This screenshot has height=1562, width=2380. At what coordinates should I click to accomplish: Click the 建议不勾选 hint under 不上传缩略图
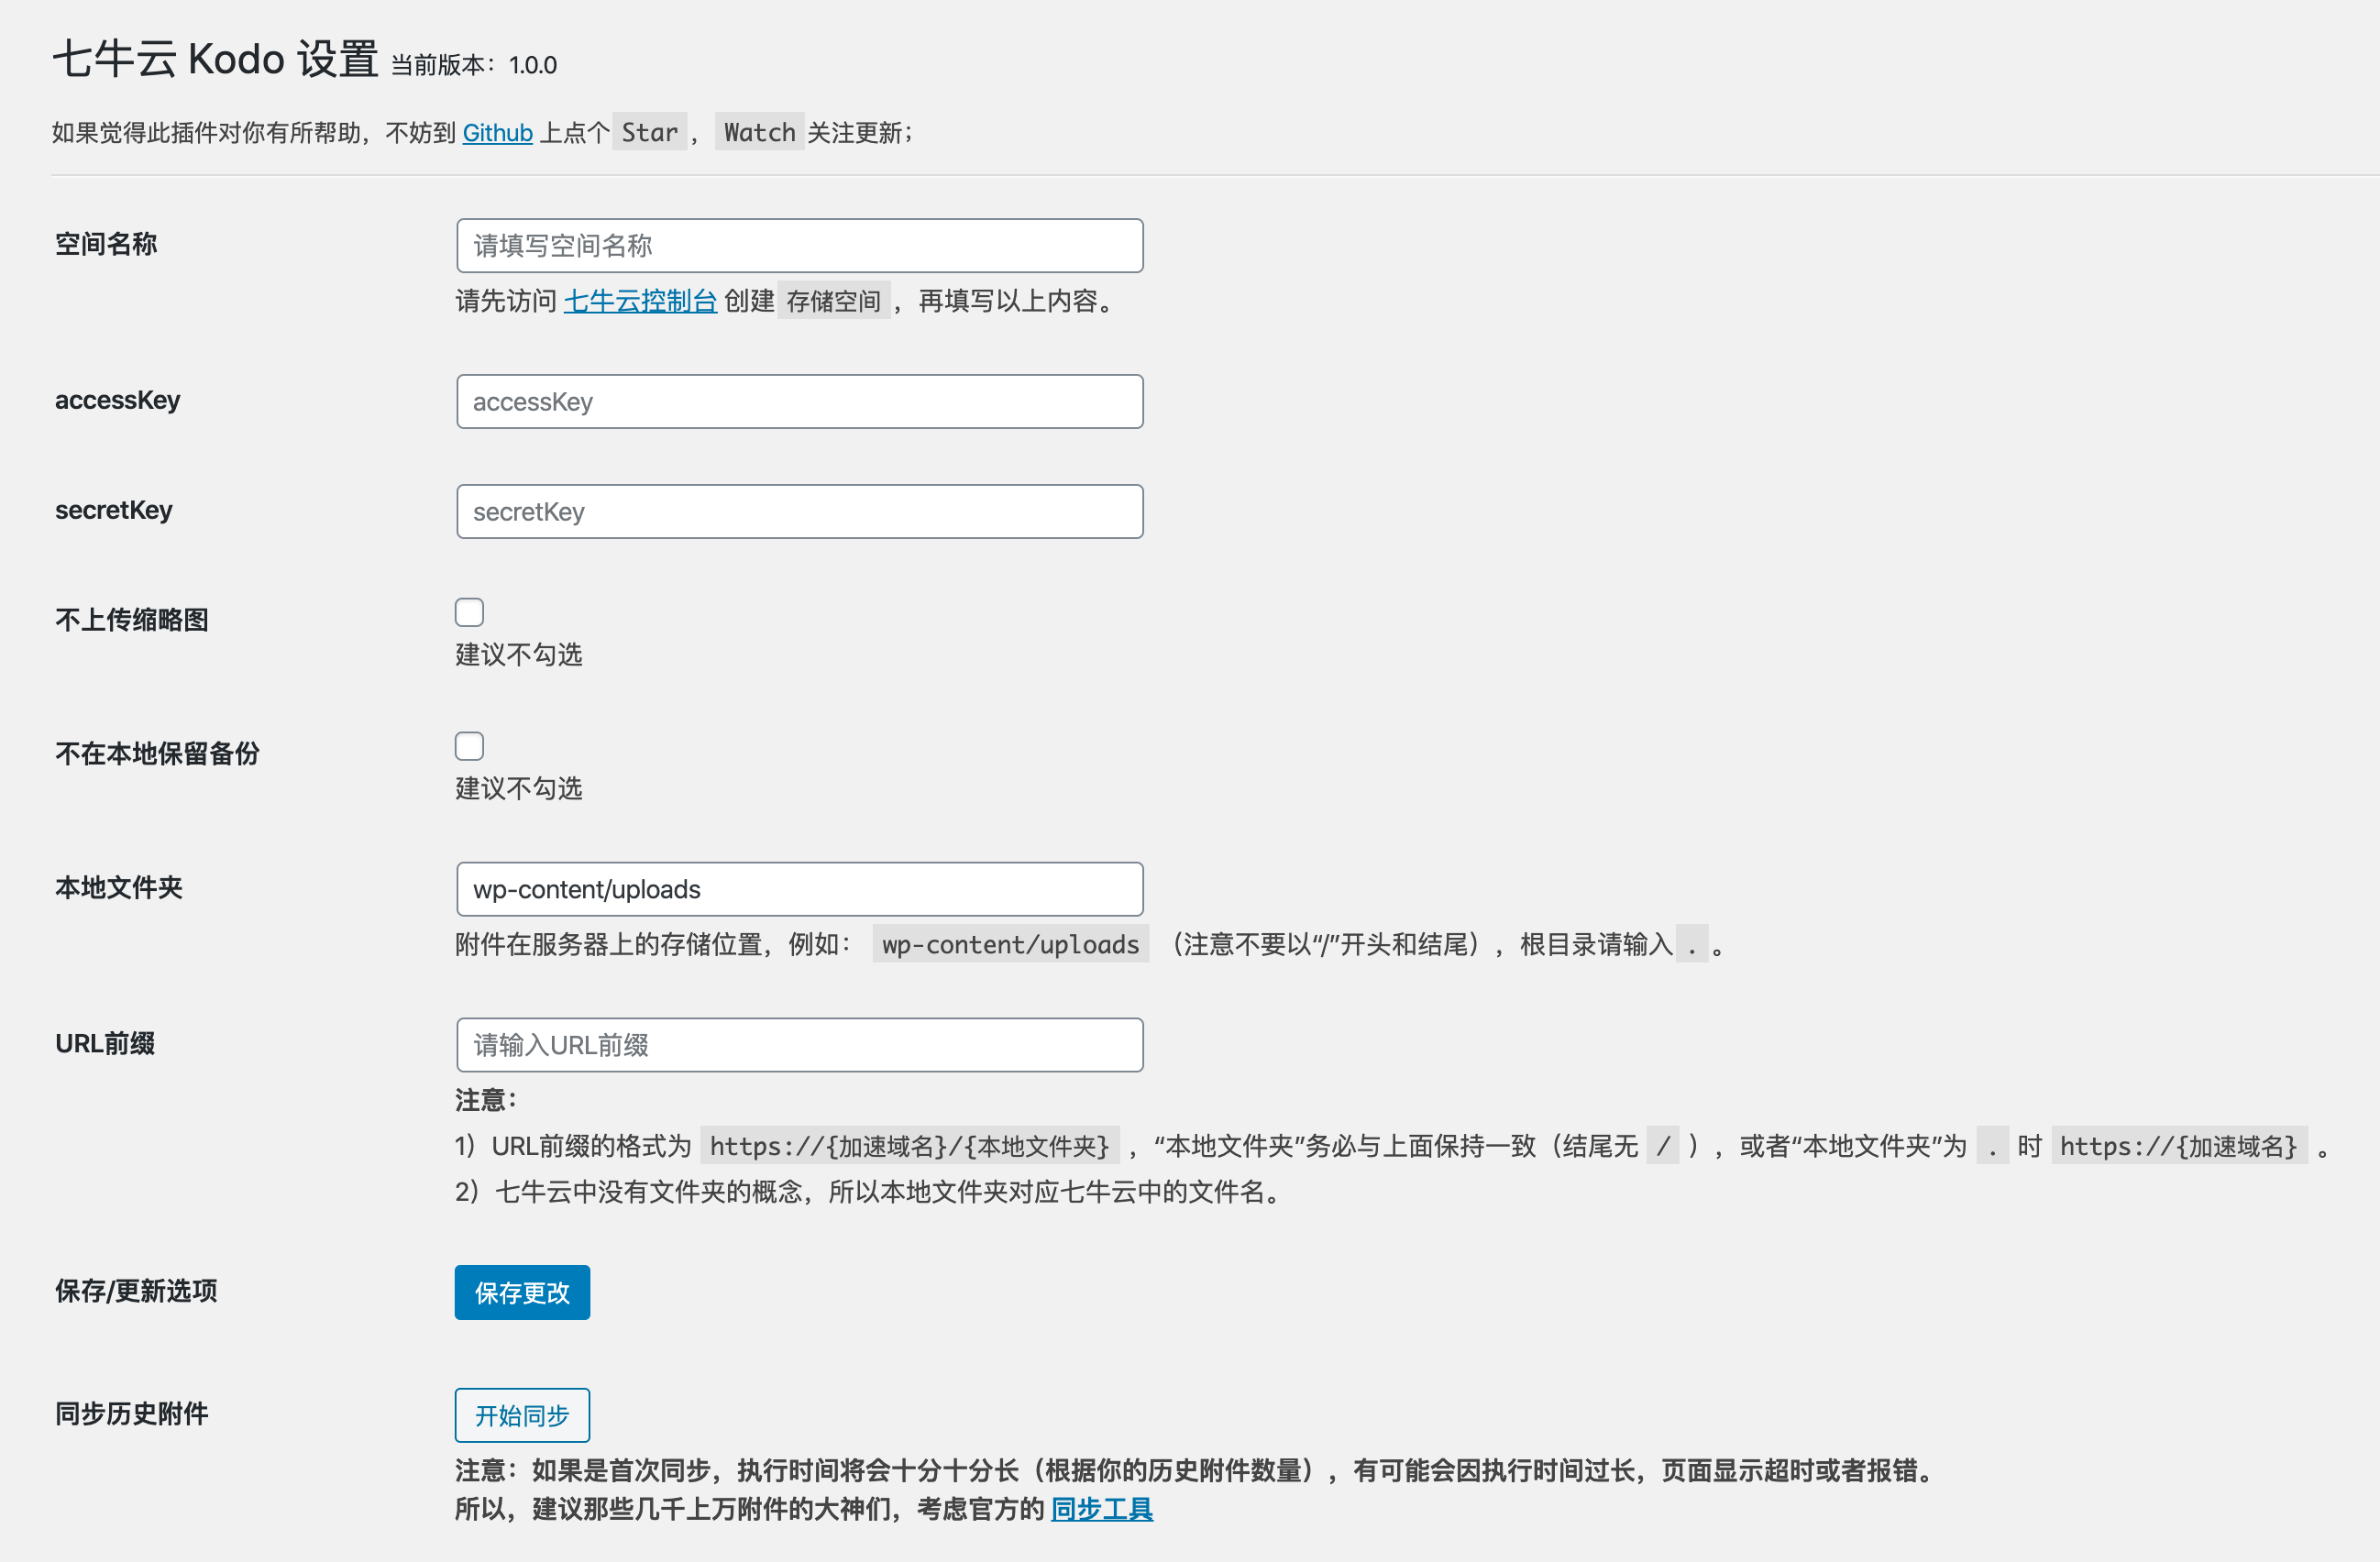click(519, 654)
